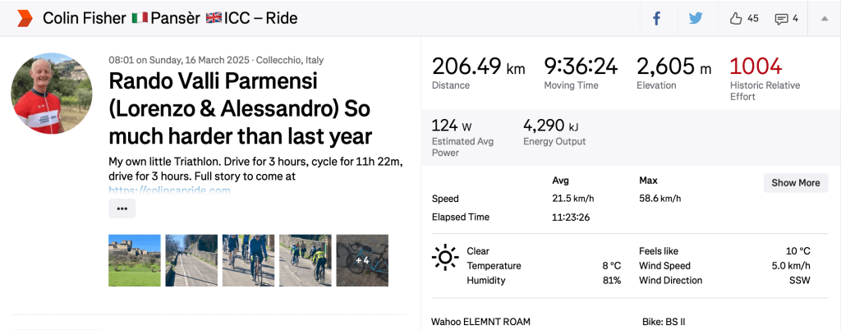Share the ride on Facebook
The width and height of the screenshot is (841, 330).
657,18
